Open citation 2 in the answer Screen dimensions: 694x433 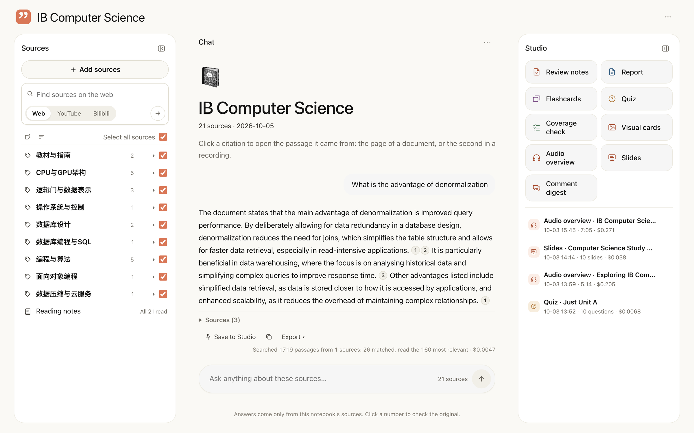click(x=425, y=250)
